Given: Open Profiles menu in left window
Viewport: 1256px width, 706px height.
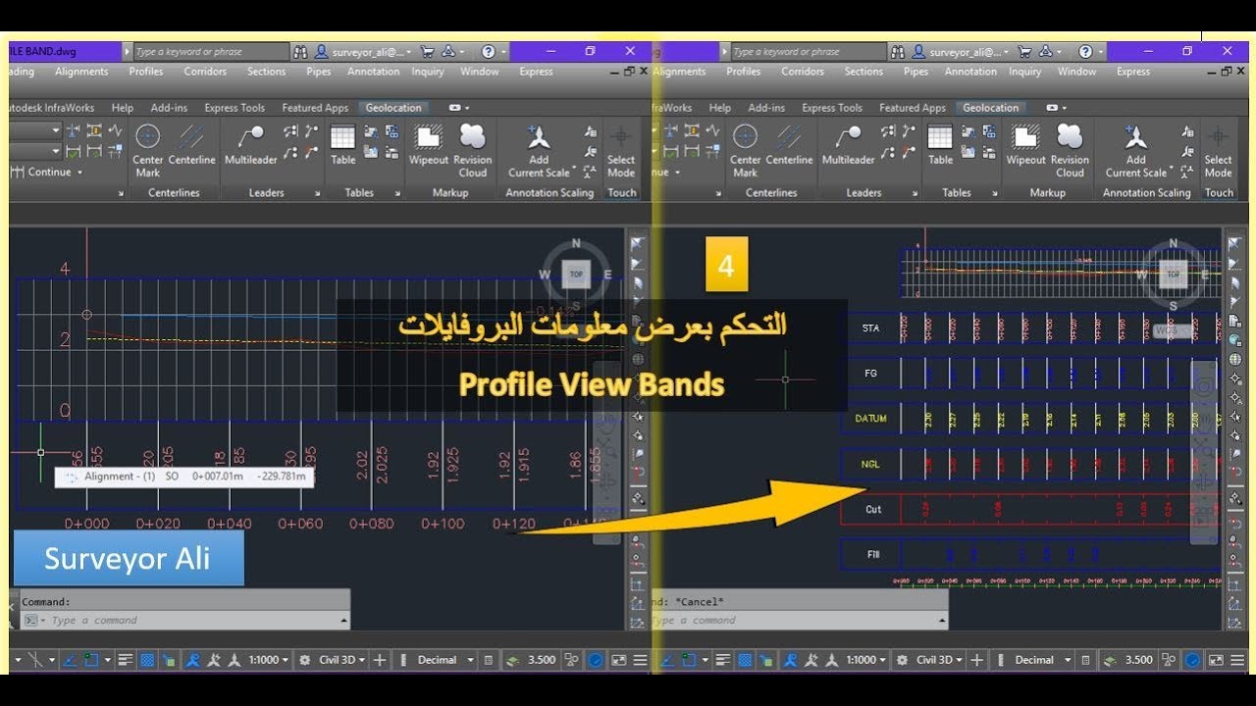Looking at the screenshot, I should coord(146,72).
